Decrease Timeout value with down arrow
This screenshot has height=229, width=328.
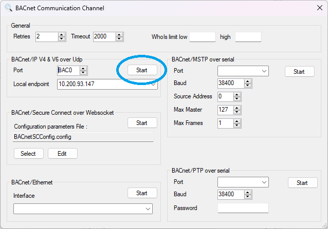pyautogui.click(x=119, y=39)
